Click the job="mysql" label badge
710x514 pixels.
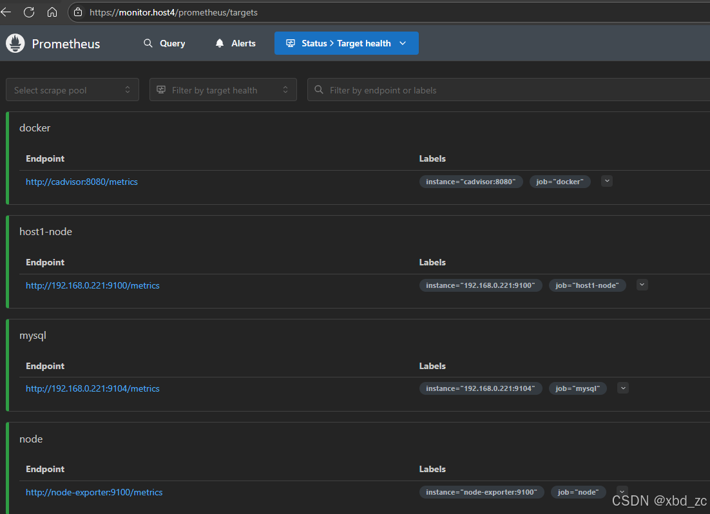coord(578,388)
